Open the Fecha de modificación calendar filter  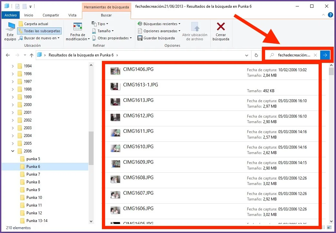click(78, 27)
